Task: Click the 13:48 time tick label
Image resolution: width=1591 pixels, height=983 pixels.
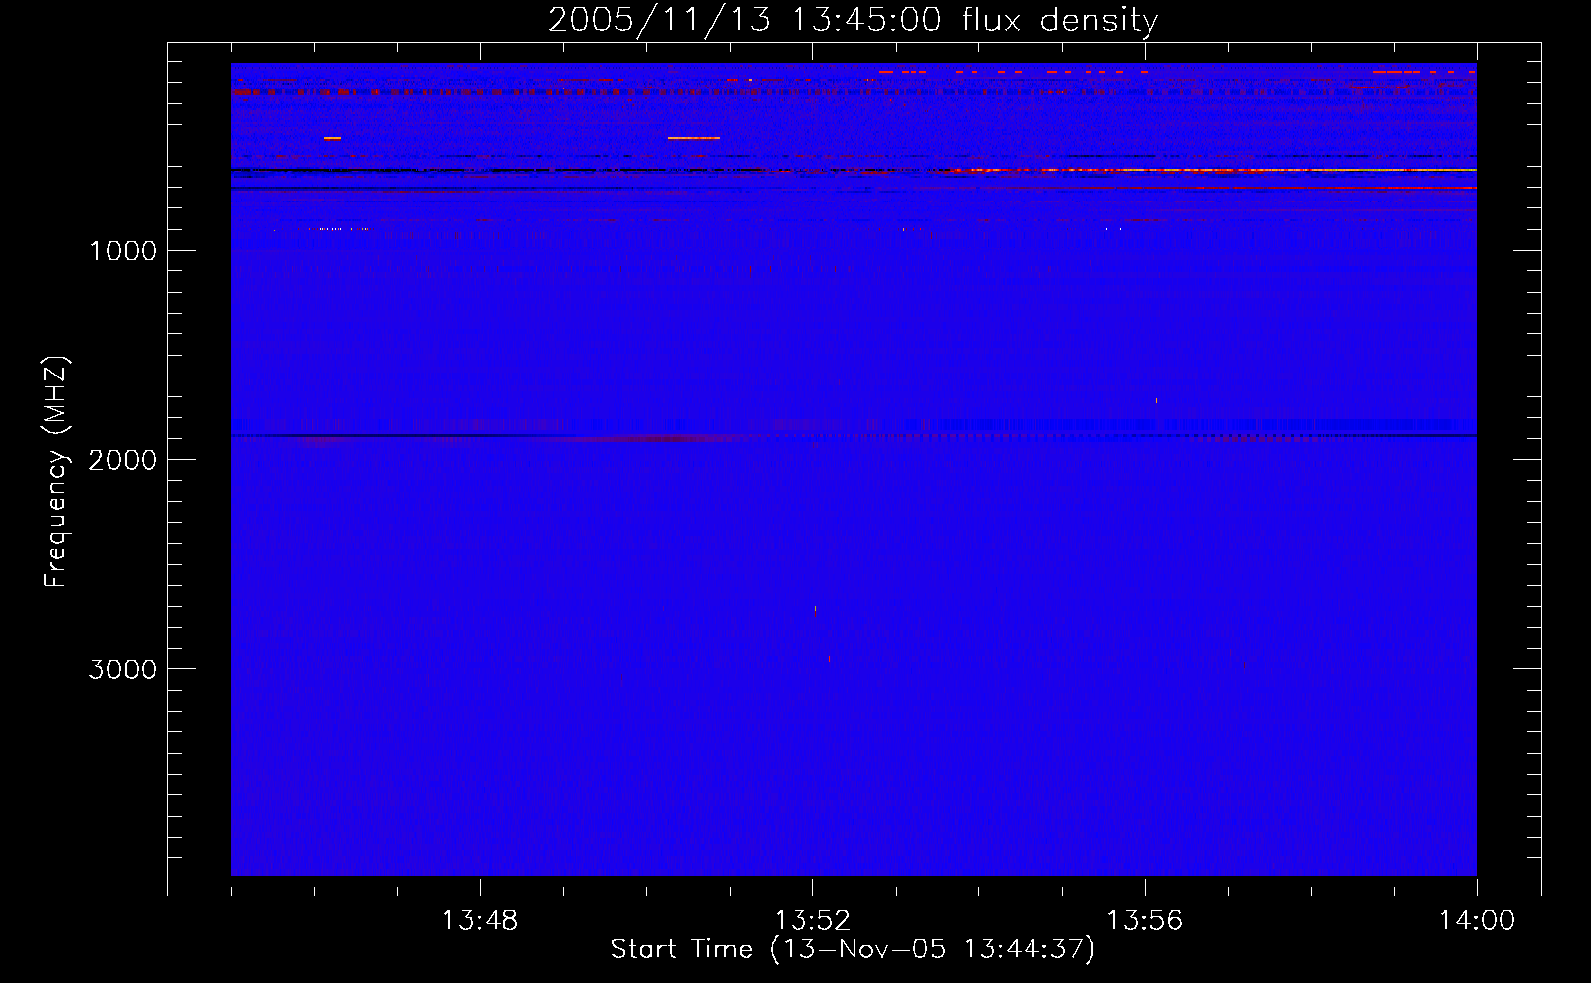Action: (x=480, y=921)
